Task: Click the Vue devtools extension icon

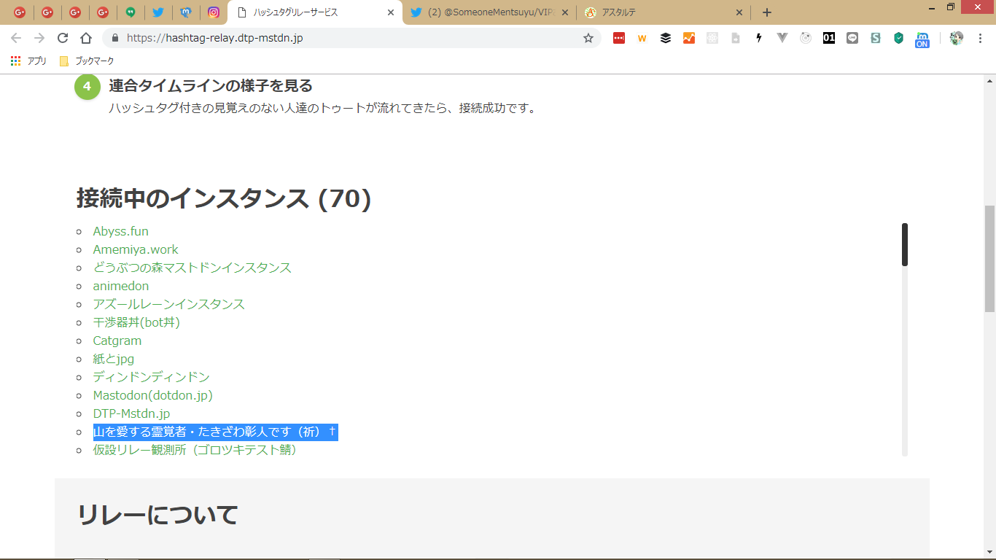Action: (782, 38)
